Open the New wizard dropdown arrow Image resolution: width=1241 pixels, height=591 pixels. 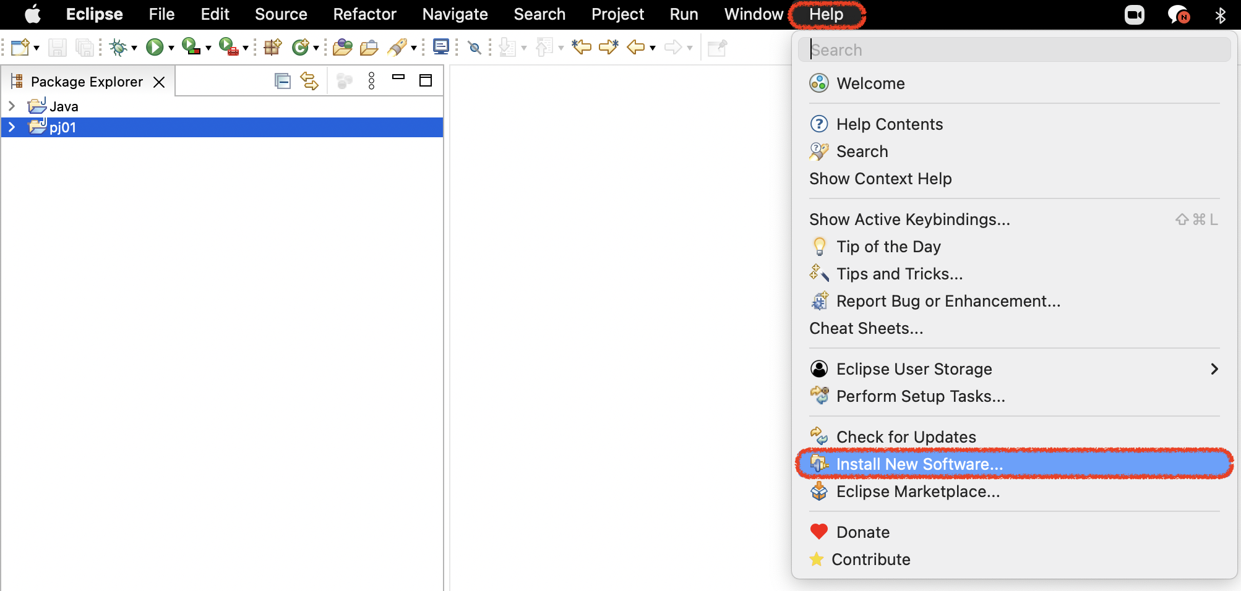[36, 48]
